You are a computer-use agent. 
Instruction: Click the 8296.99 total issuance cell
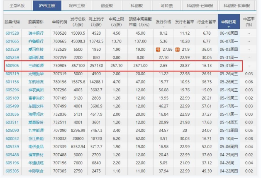(78, 131)
